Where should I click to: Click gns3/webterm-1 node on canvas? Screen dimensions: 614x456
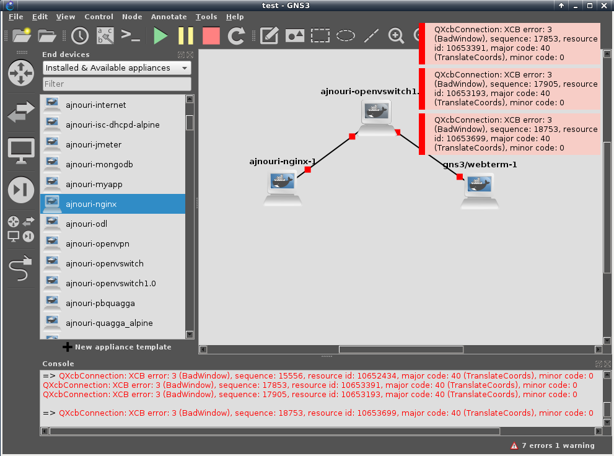pyautogui.click(x=480, y=191)
